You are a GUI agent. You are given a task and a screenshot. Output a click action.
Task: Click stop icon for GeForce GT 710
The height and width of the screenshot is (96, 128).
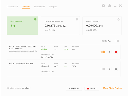coord(116,69)
